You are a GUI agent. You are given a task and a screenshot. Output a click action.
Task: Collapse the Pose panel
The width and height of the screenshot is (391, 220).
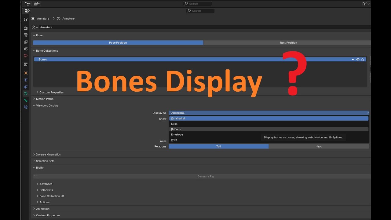(34, 35)
